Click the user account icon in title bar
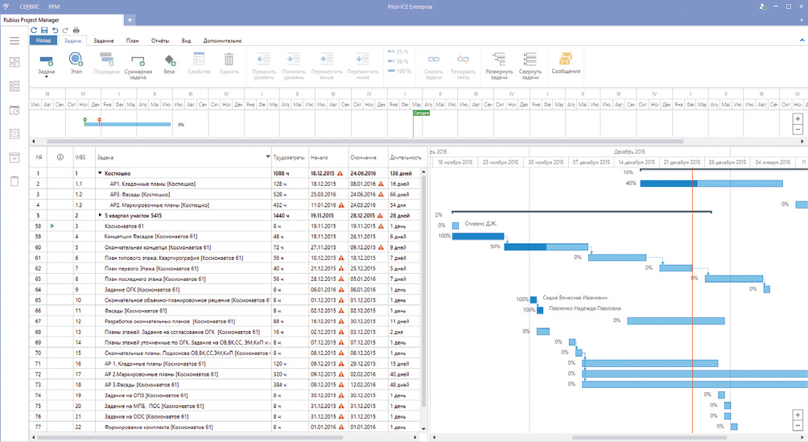Image resolution: width=808 pixels, height=442 pixels. pyautogui.click(x=762, y=6)
